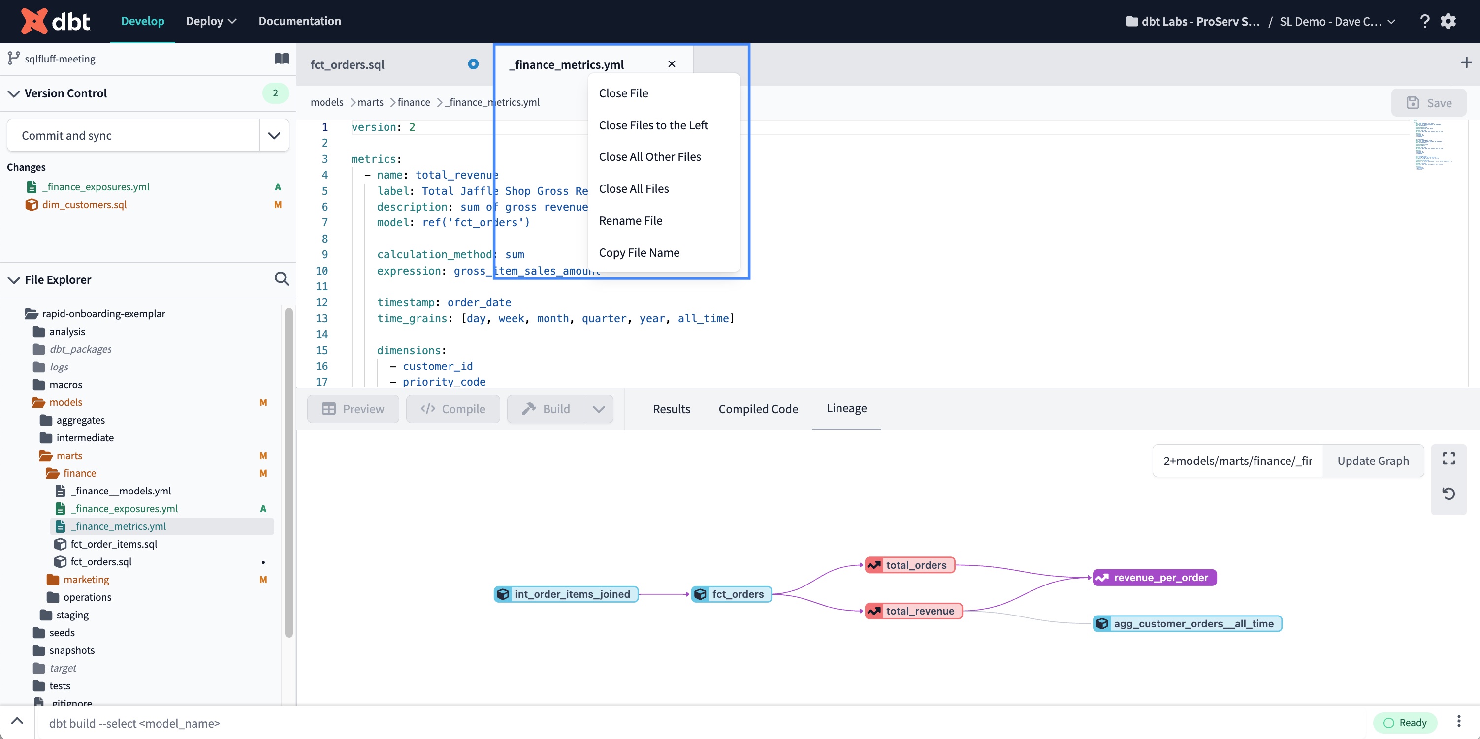Click the fullscreen lineage graph icon

tap(1448, 458)
